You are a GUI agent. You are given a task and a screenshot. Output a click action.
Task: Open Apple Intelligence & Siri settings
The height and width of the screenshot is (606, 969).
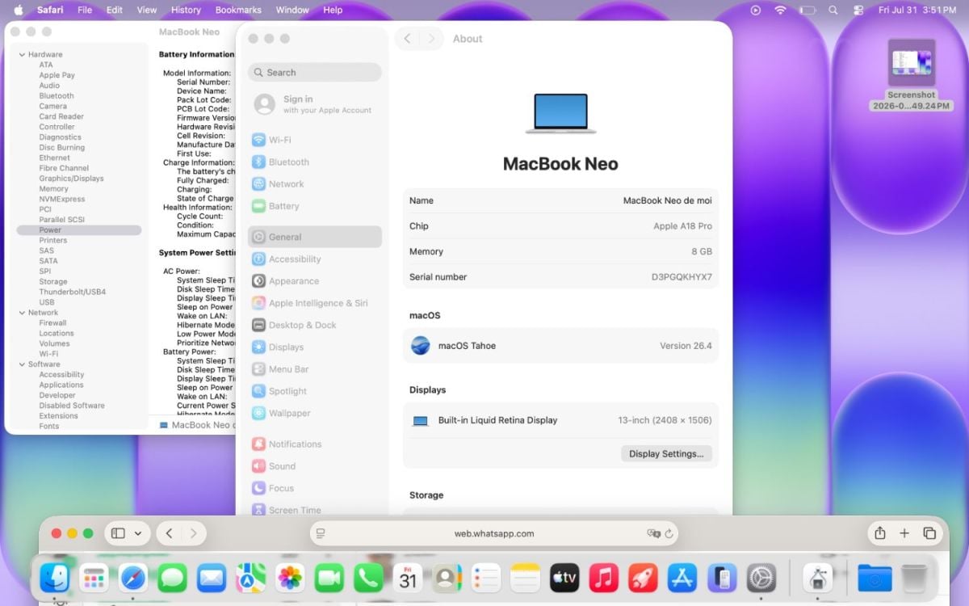[x=314, y=303]
